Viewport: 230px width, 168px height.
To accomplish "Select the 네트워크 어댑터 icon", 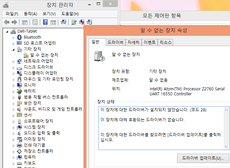I will pos(19,61).
